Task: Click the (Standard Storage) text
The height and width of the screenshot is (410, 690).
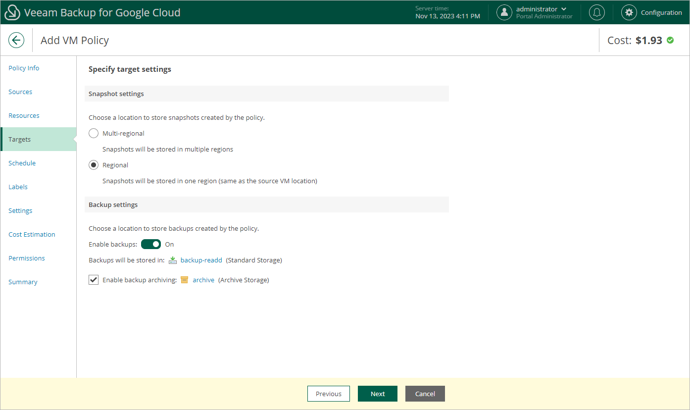Action: (254, 260)
